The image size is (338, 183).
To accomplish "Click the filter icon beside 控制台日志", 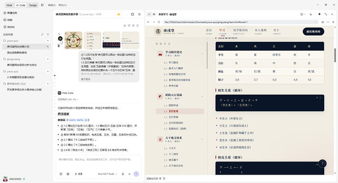I will pyautogui.click(x=164, y=179).
